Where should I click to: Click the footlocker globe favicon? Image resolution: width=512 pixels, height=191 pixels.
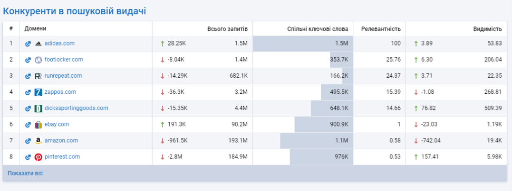pos(38,60)
